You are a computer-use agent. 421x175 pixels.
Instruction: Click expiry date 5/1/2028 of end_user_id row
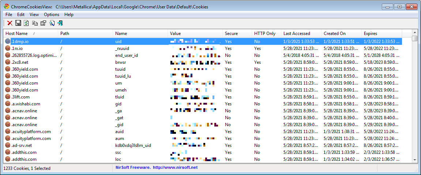tap(381, 55)
